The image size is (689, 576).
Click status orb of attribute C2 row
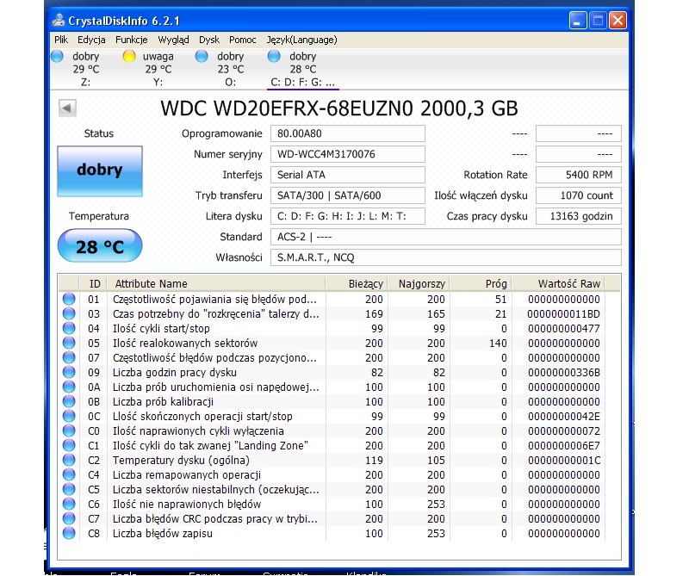pos(69,460)
